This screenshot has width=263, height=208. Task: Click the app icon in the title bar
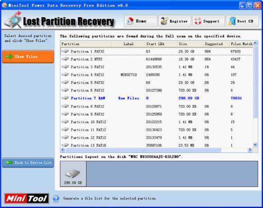(5, 5)
